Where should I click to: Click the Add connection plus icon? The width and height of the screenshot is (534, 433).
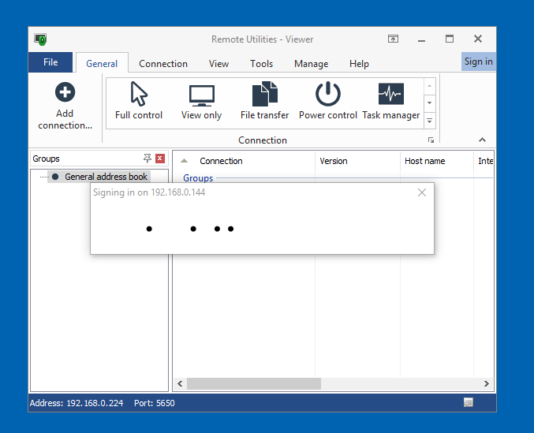[65, 92]
